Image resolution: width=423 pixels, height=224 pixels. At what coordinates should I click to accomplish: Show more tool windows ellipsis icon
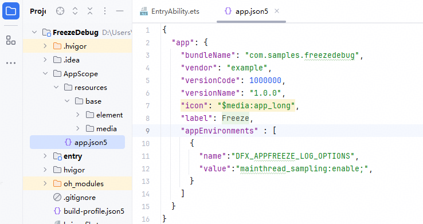[11, 63]
